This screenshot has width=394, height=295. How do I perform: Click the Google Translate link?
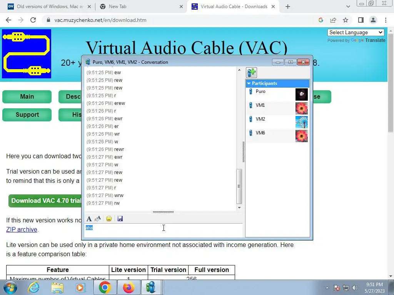point(368,40)
